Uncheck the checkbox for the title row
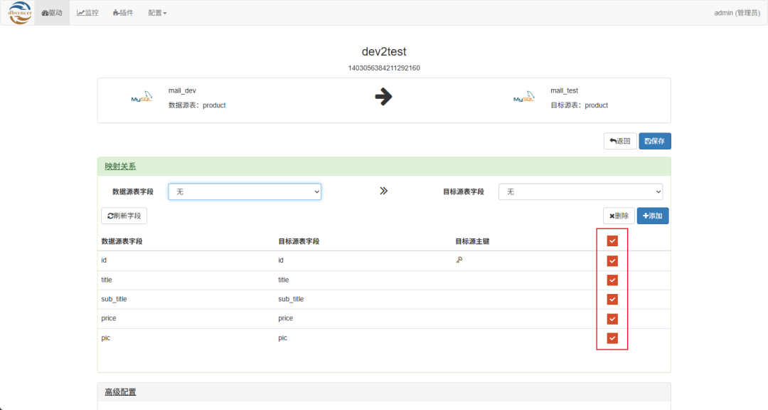768x410 pixels. point(612,280)
